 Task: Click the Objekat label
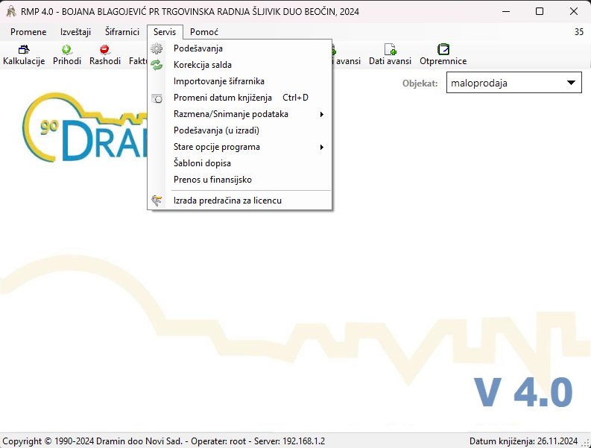[420, 83]
